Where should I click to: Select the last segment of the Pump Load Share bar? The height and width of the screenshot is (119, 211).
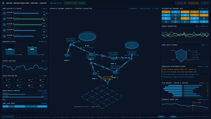[42, 106]
